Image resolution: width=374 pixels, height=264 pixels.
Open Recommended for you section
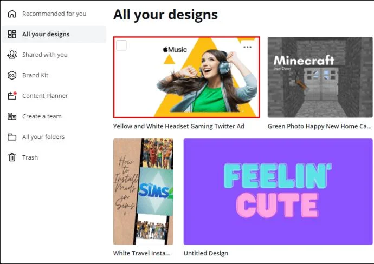click(54, 14)
